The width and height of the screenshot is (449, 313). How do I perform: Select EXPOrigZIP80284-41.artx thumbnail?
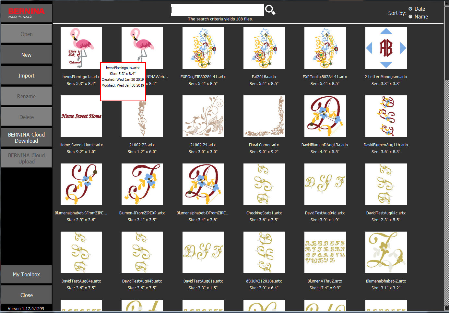pos(203,48)
